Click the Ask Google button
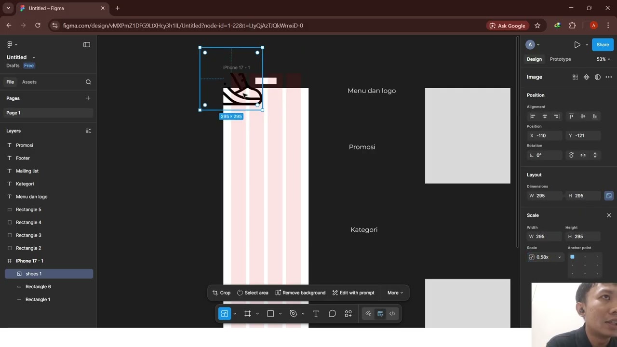Viewport: 617px width, 347px height. point(507,26)
